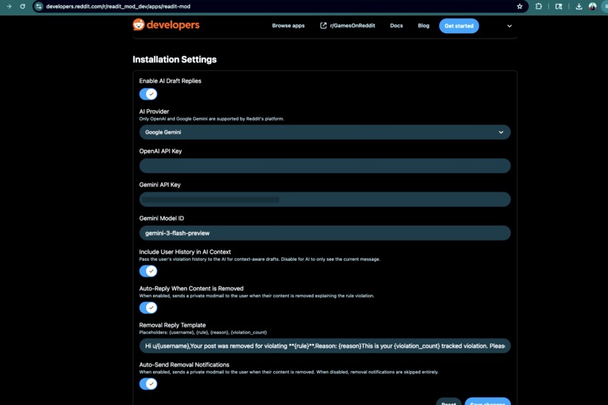Open the browser downloads icon
Image resolution: width=608 pixels, height=405 pixels.
tap(579, 6)
